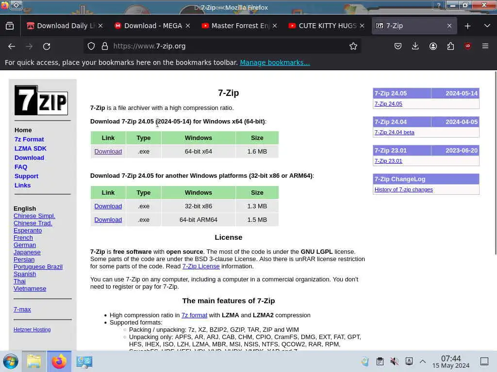Open History of 7-zip changes link

(403, 189)
